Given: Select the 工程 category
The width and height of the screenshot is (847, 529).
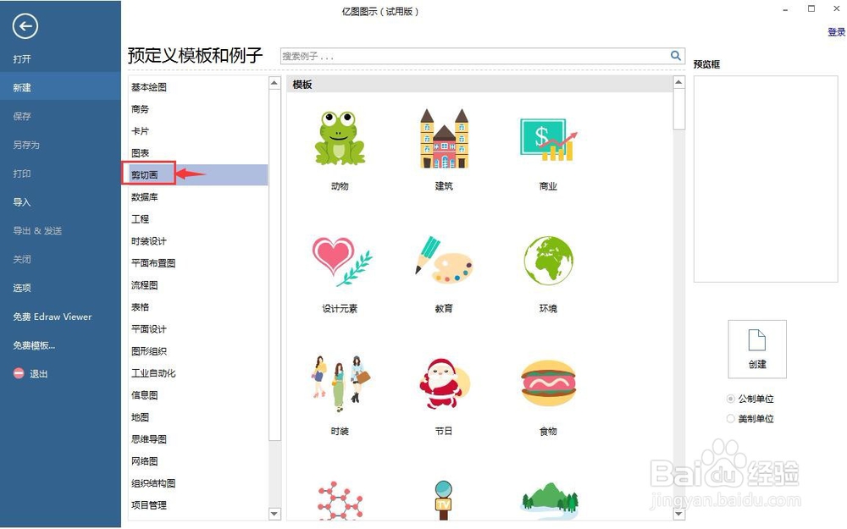Looking at the screenshot, I should (140, 218).
